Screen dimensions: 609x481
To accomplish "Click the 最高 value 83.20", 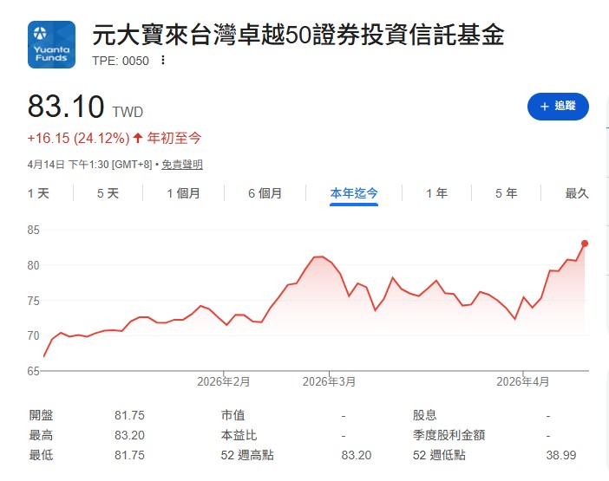I will click(129, 435).
